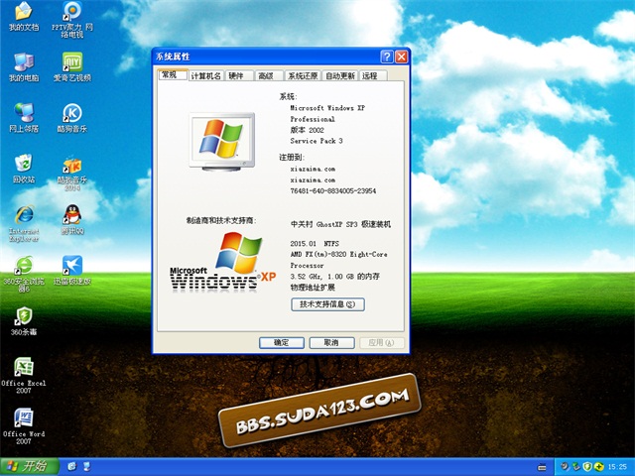
Task: Select the 回收站 recycle bin icon
Action: pyautogui.click(x=23, y=164)
